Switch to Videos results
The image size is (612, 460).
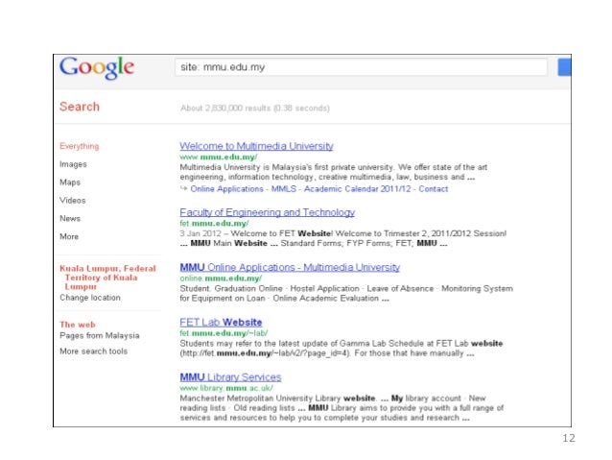[x=73, y=200]
